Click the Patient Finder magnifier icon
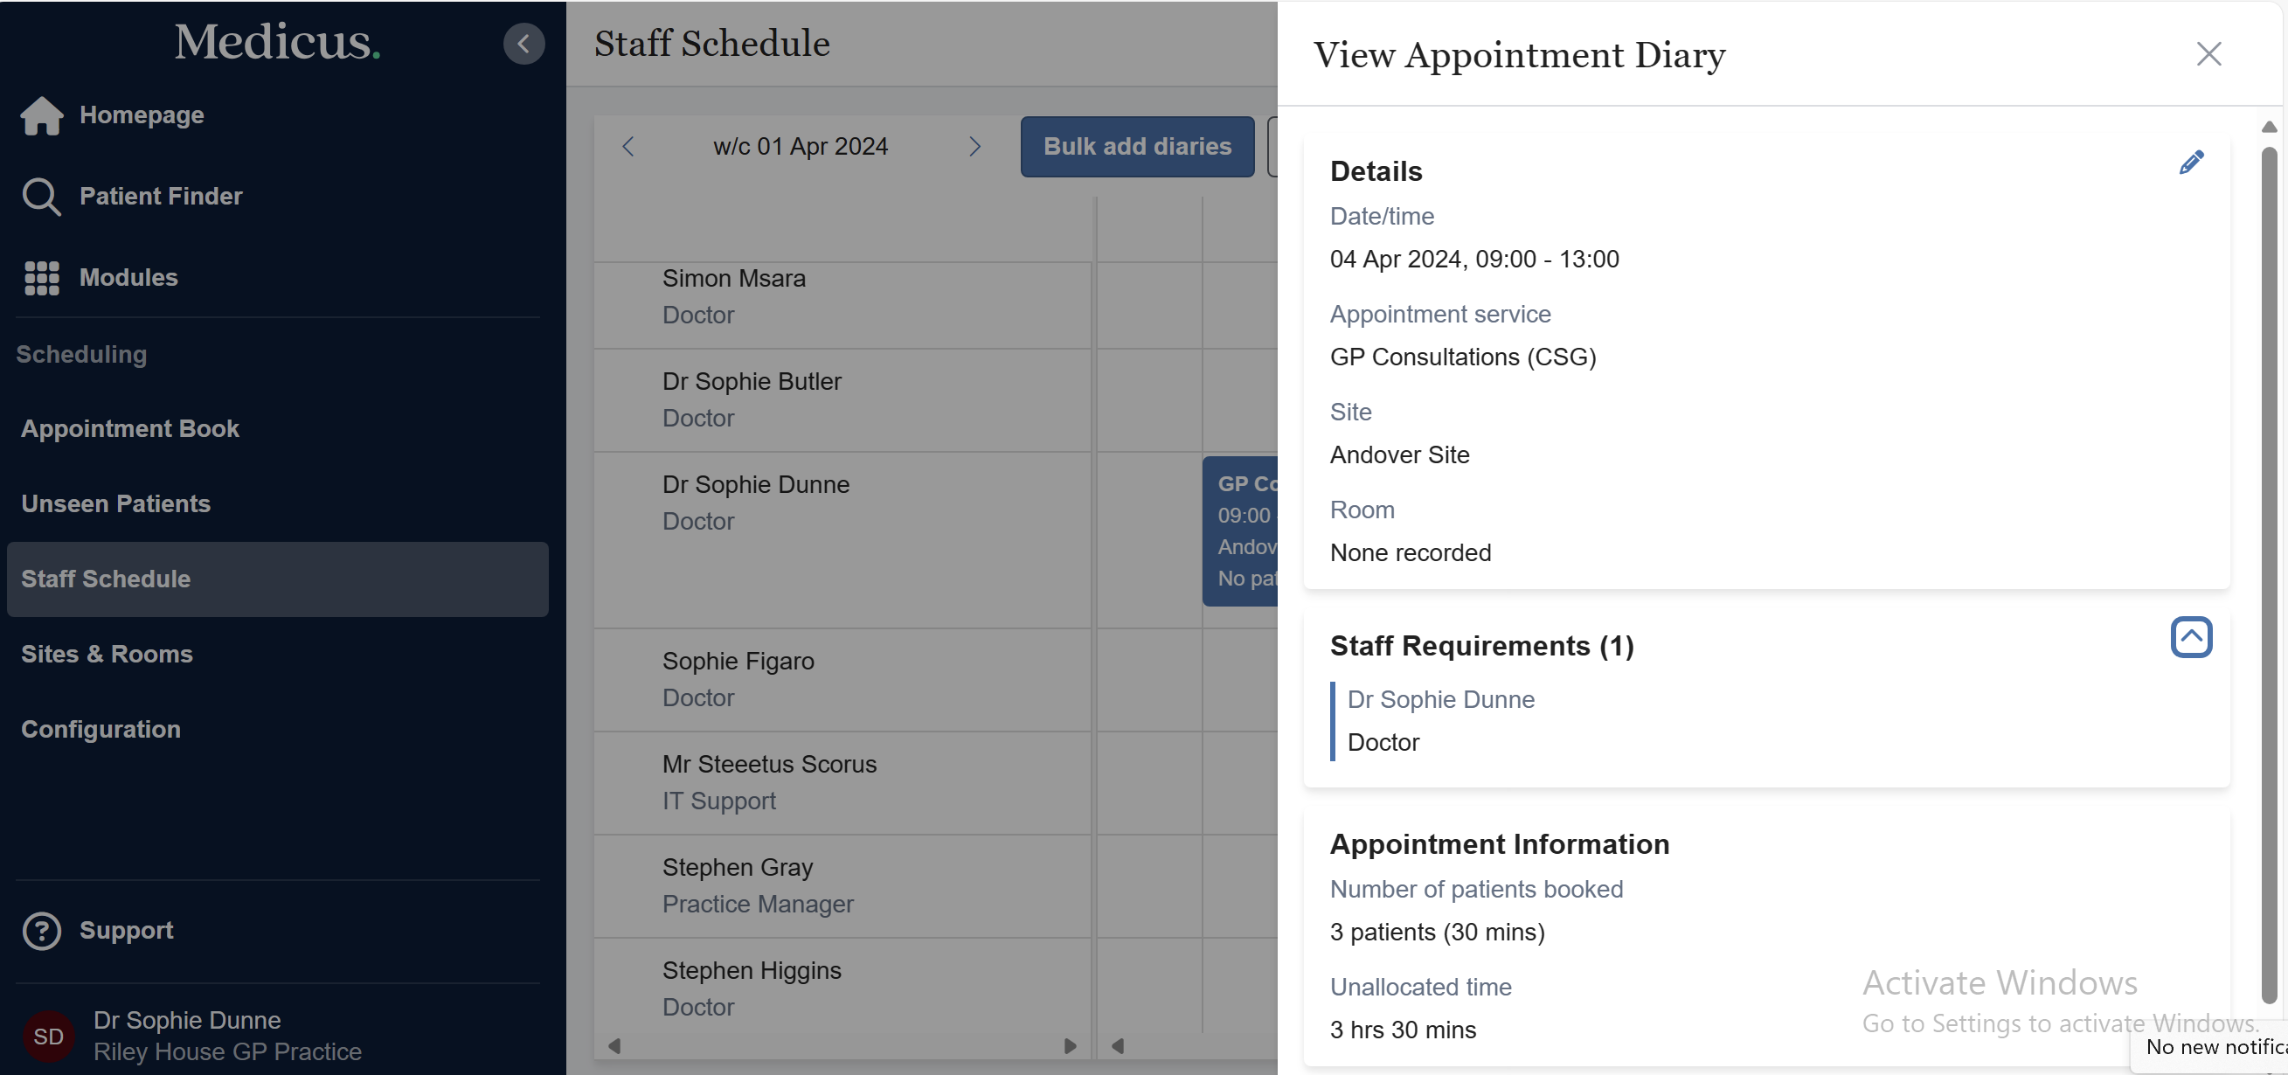This screenshot has height=1075, width=2288. [41, 197]
